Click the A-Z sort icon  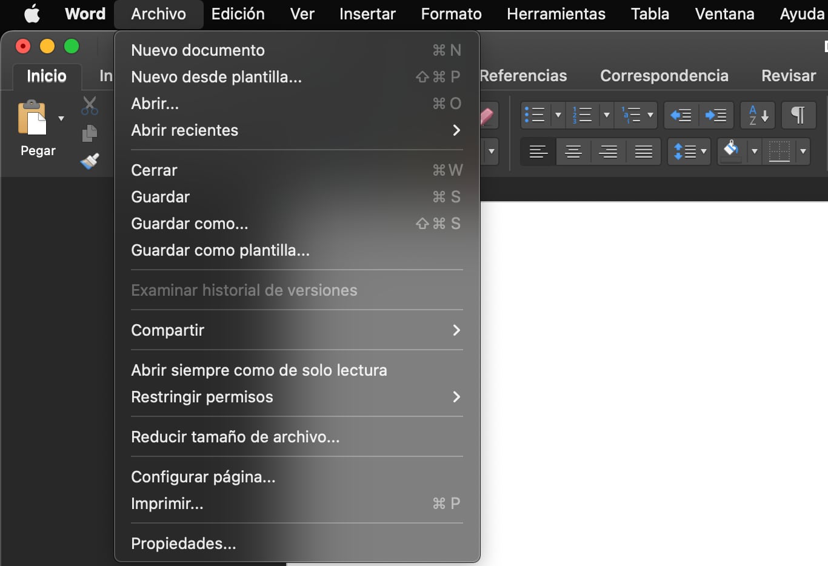point(758,115)
